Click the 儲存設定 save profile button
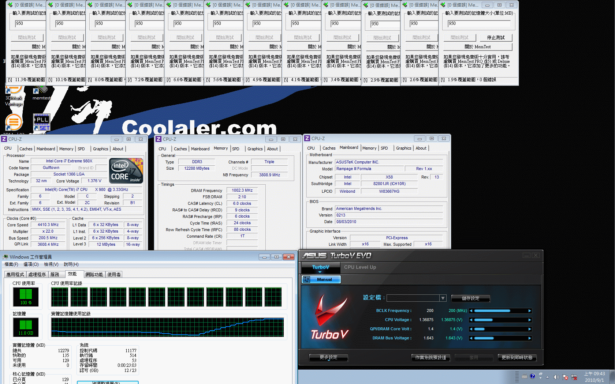The height and width of the screenshot is (384, 615). [471, 298]
